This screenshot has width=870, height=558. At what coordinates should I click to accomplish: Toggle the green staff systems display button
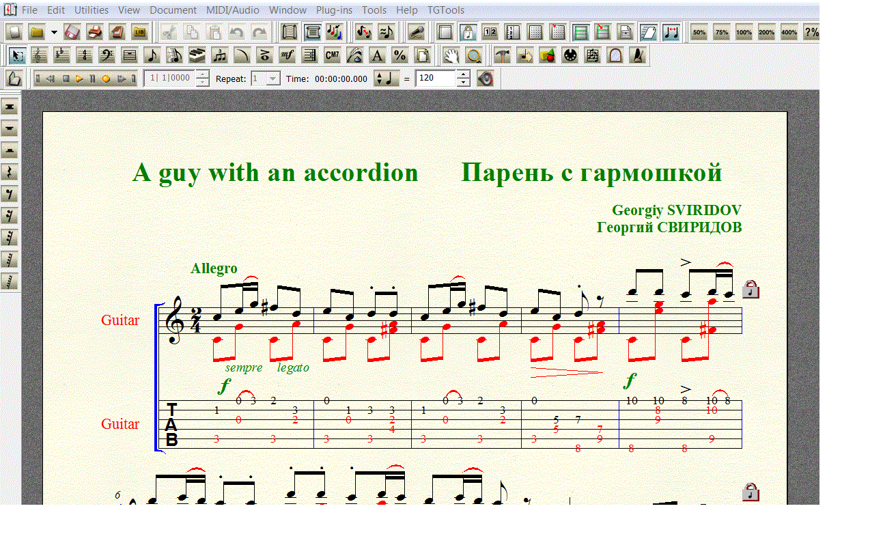580,32
